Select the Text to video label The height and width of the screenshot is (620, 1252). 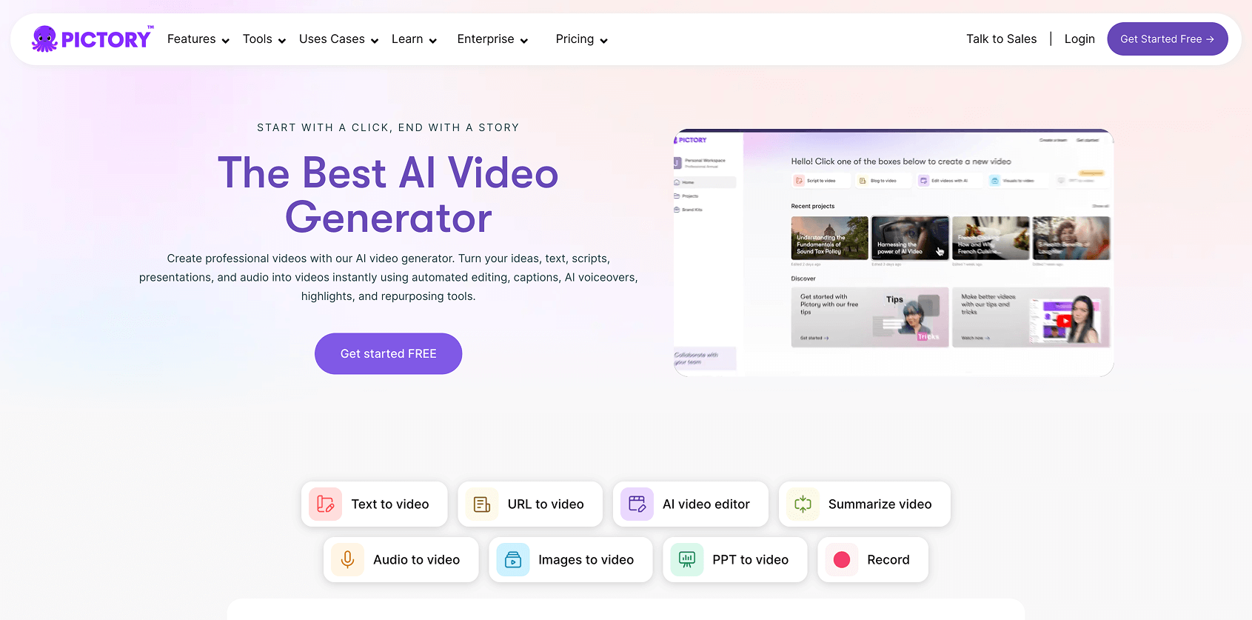[x=390, y=504]
